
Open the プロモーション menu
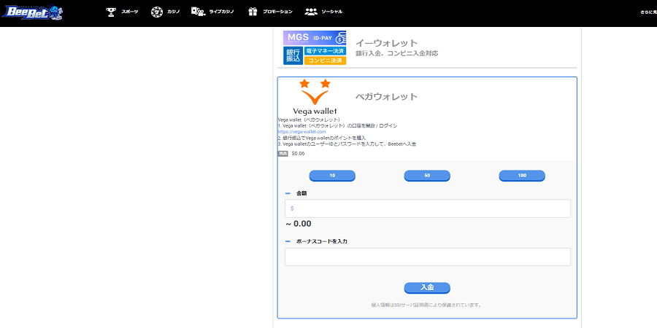pos(277,12)
